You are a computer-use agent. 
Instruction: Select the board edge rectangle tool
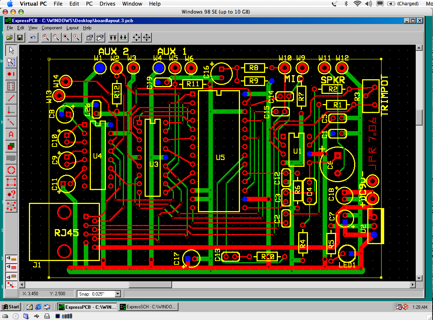(11, 182)
